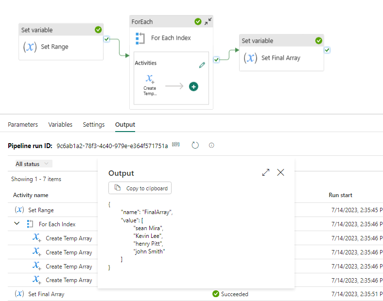This screenshot has height=301, width=383.
Task: Switch to the Variables tab
Action: click(x=60, y=125)
